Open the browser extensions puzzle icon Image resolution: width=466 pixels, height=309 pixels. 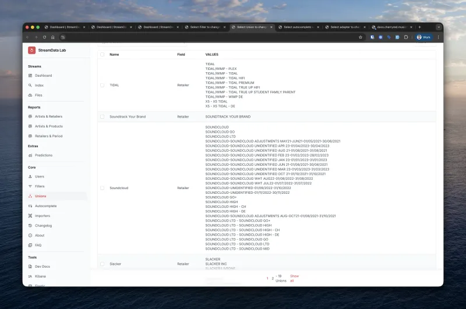(x=406, y=37)
